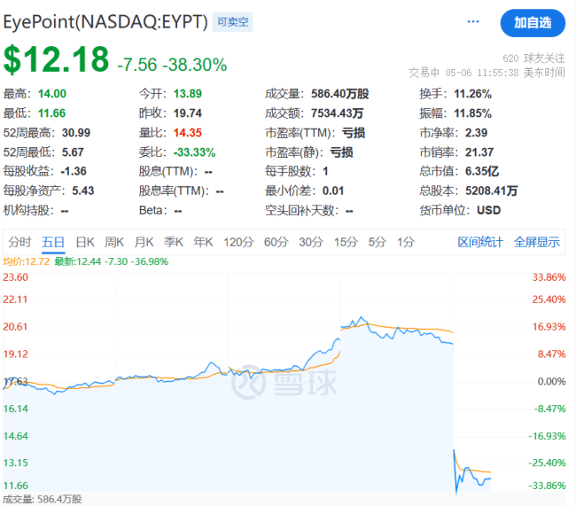Open 区间统计 range statistics link
This screenshot has width=576, height=506.
tap(479, 242)
